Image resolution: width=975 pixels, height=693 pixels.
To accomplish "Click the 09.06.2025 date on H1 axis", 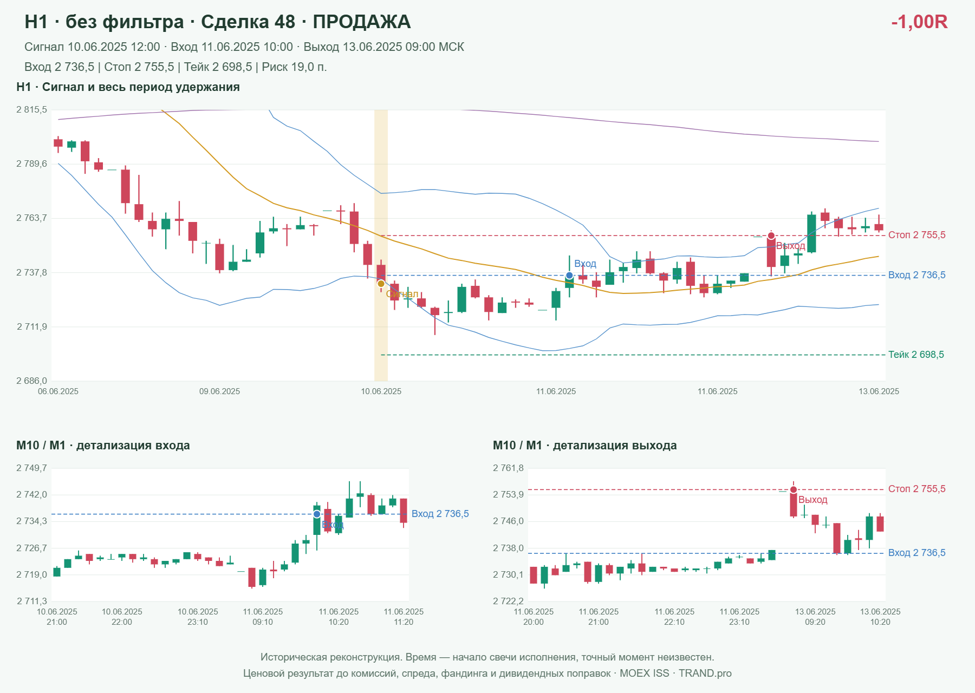I will [x=219, y=391].
